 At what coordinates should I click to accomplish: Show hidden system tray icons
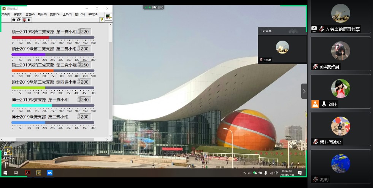[244, 173]
